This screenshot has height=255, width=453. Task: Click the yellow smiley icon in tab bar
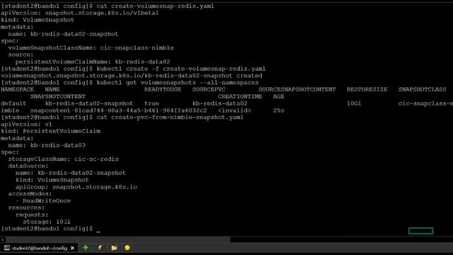(x=127, y=248)
